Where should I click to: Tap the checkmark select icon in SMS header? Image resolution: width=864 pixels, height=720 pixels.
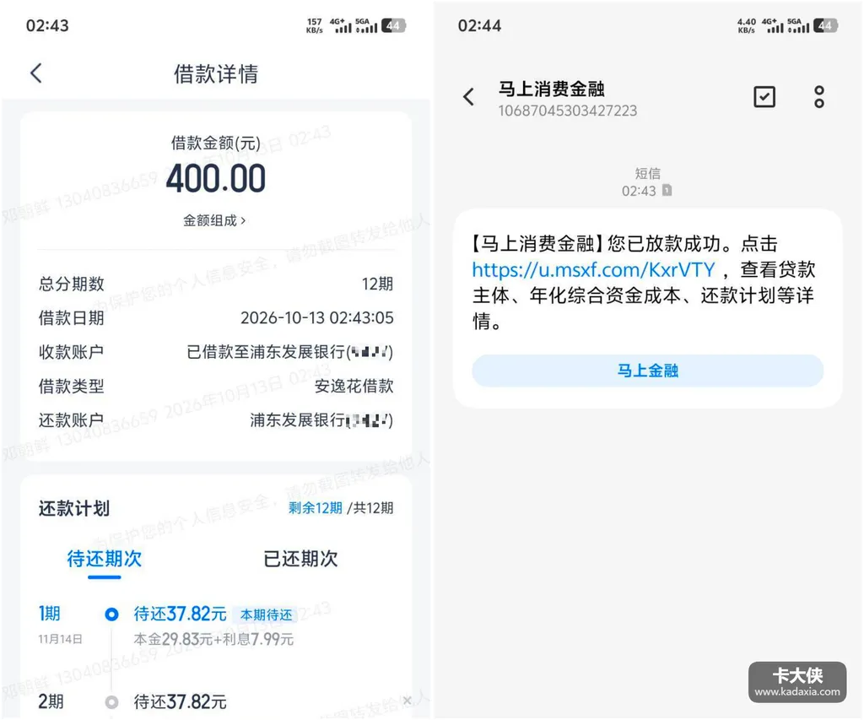[764, 97]
